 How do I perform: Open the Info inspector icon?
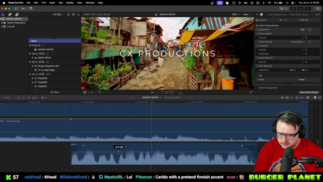click(261, 14)
